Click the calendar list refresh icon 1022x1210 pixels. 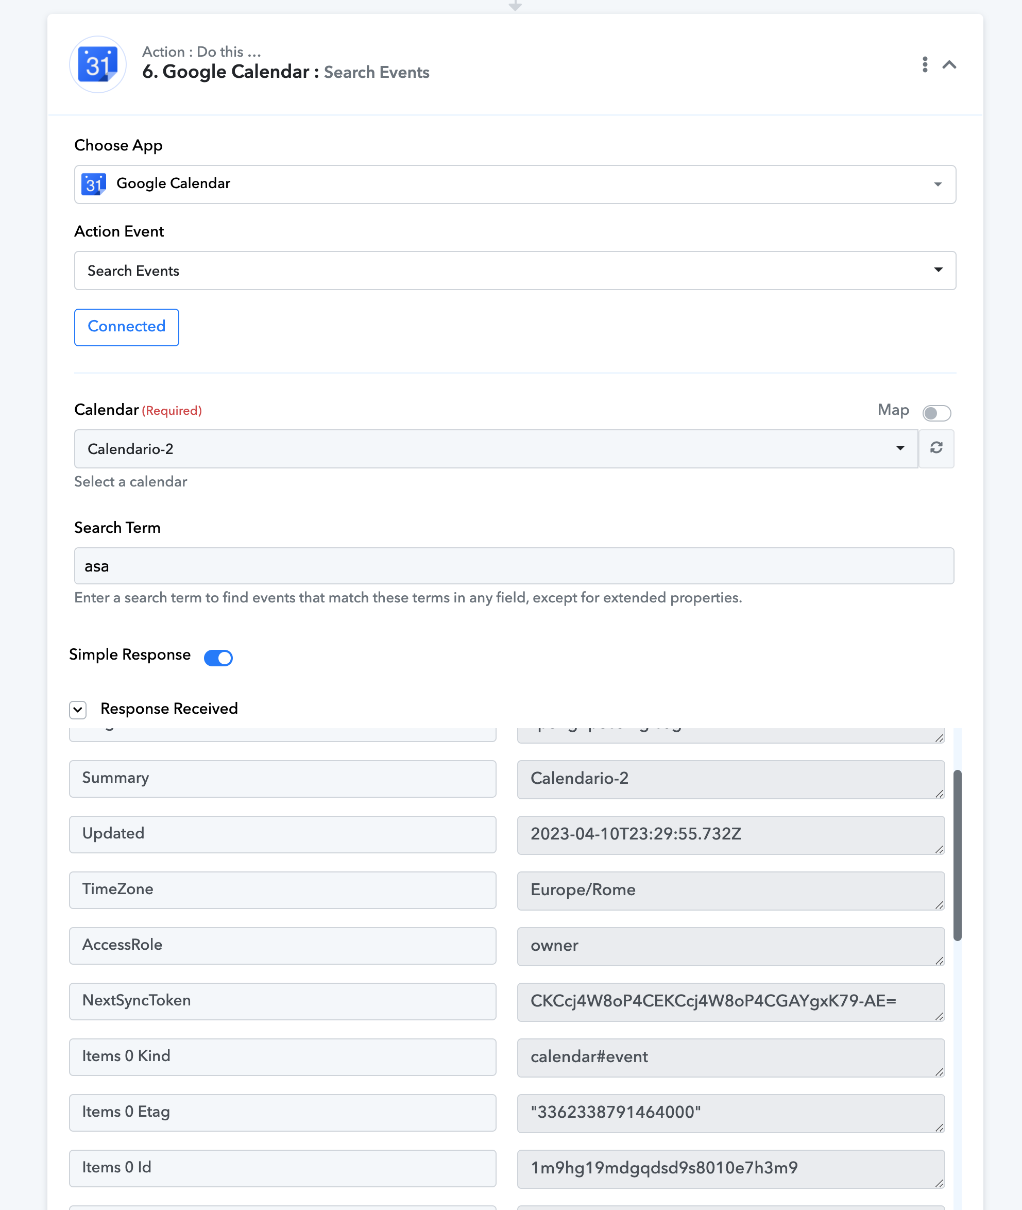[x=936, y=448]
